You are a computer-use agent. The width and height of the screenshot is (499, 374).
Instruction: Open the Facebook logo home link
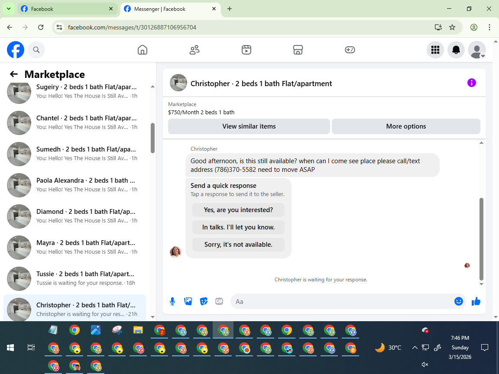click(x=16, y=50)
